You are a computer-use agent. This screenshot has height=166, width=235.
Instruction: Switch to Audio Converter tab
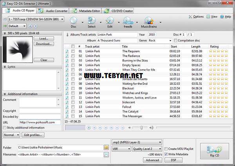point(53,11)
